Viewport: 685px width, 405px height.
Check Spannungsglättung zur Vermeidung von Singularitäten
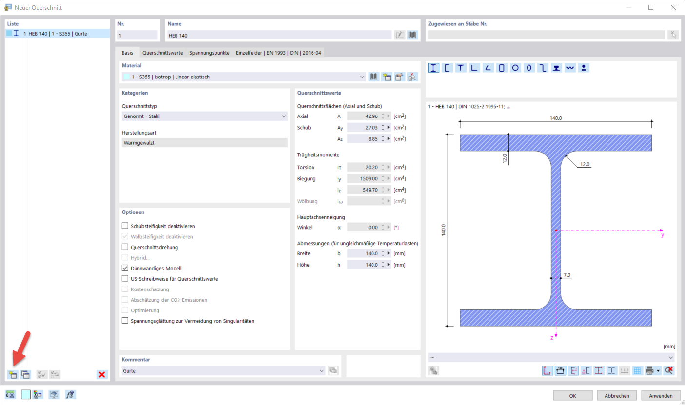[125, 321]
